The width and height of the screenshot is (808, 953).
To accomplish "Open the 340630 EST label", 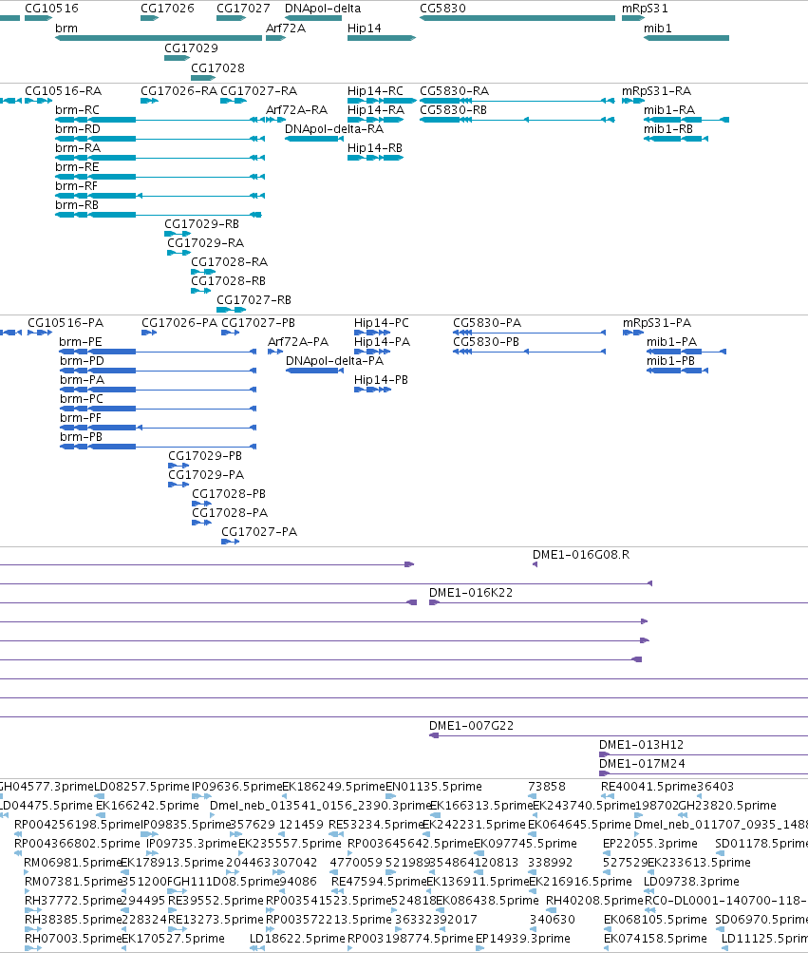I will pos(552,920).
